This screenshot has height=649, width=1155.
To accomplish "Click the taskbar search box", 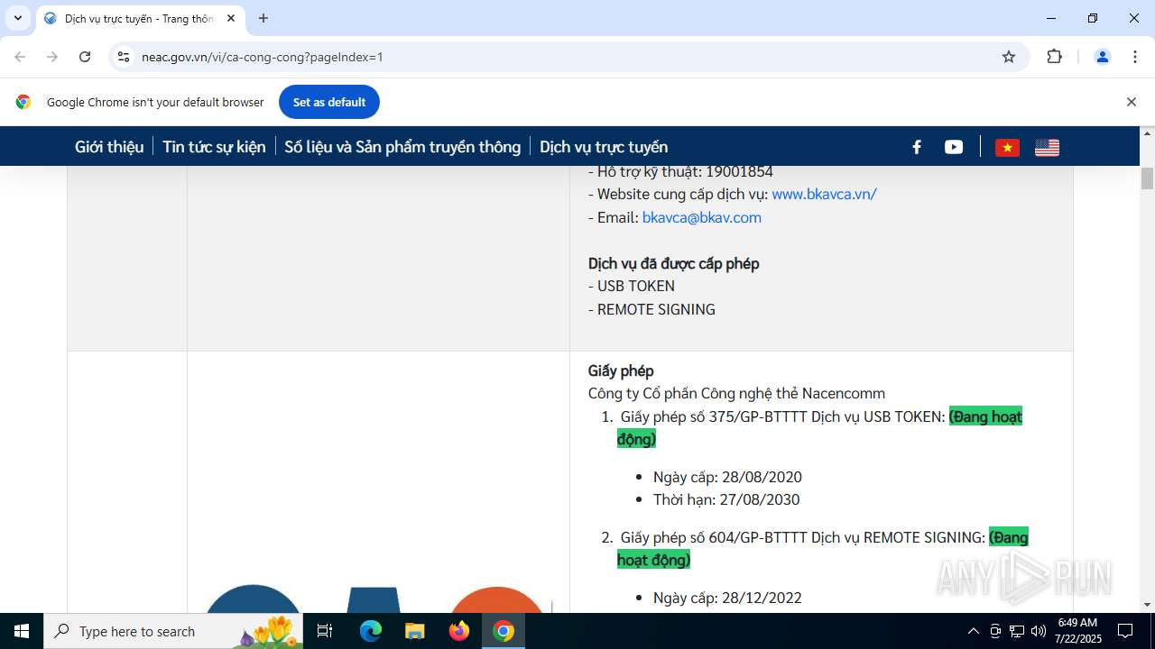I will coord(174,631).
